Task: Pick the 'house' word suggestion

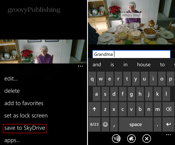Action: coord(144,65)
